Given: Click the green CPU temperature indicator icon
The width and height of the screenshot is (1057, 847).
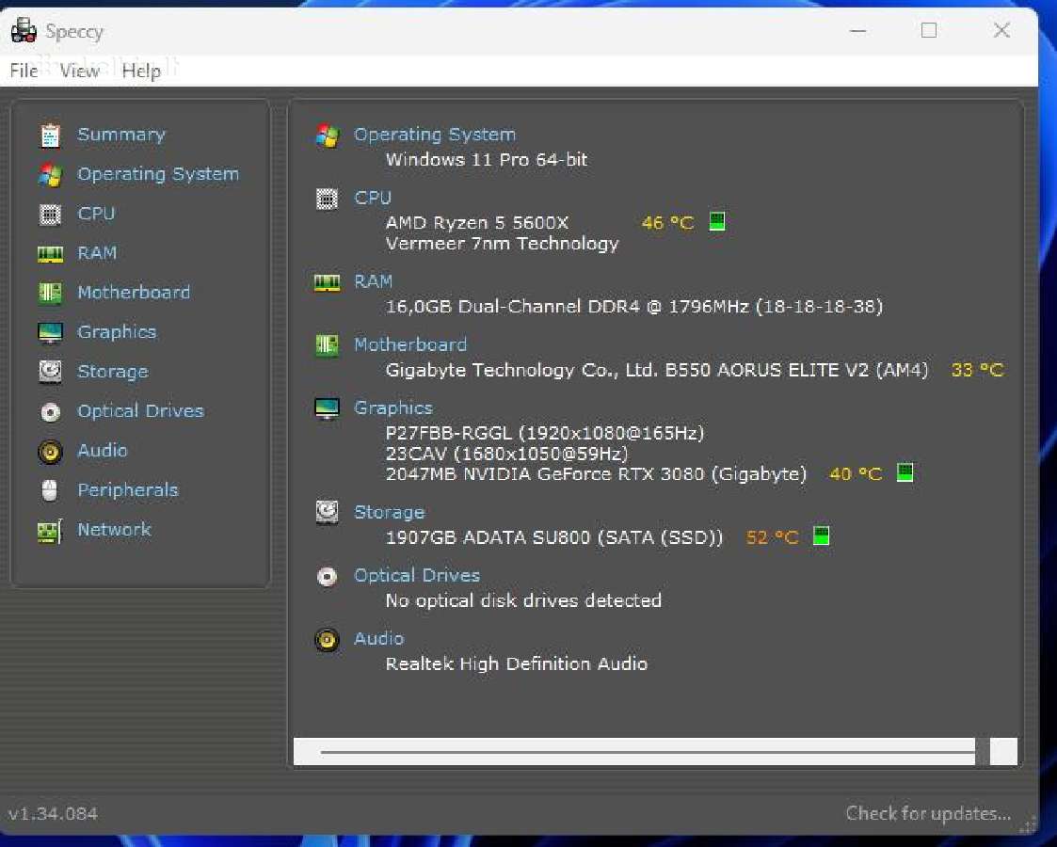Looking at the screenshot, I should [x=717, y=222].
